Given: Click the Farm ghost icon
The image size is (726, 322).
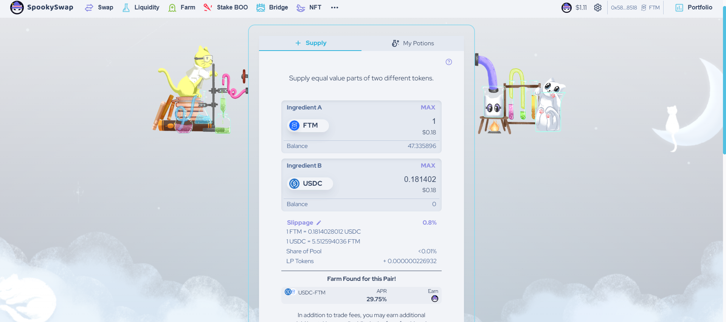Looking at the screenshot, I should click(x=172, y=8).
